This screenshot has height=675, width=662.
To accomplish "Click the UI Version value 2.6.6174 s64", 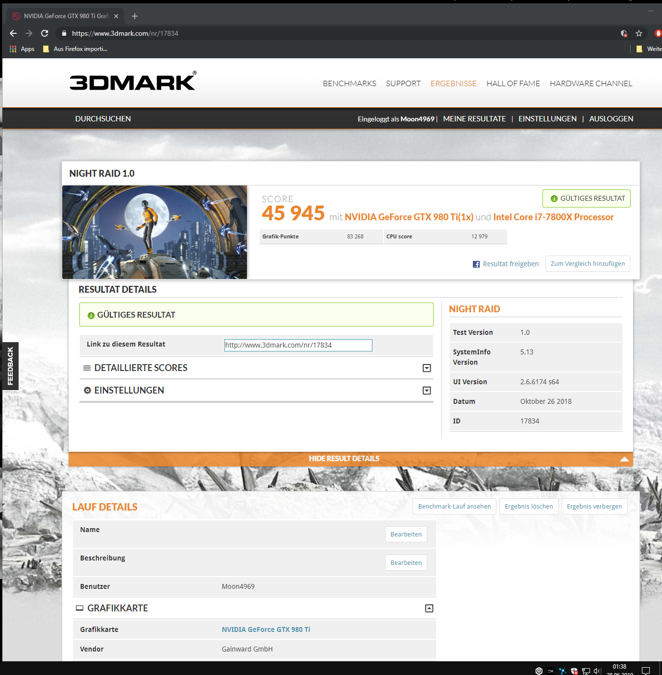I will [x=539, y=382].
